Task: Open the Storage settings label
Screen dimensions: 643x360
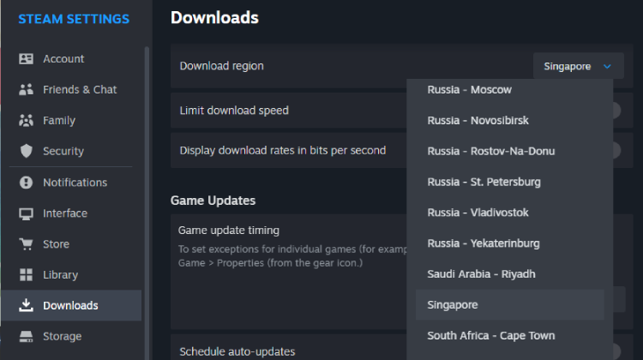Action: (63, 336)
